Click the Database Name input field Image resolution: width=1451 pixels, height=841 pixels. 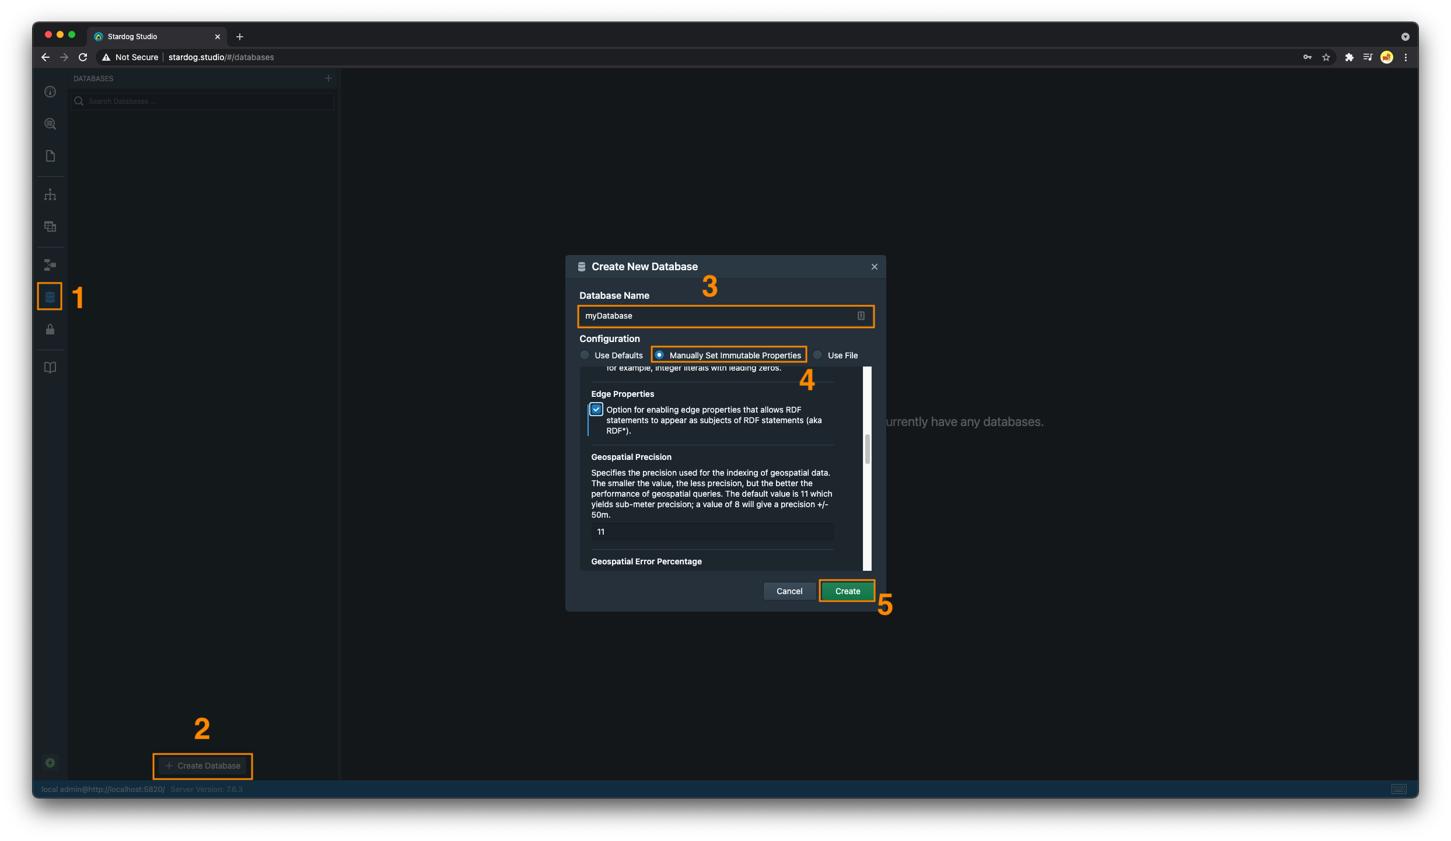point(718,316)
